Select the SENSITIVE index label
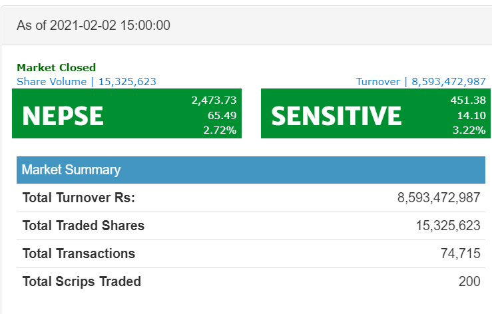The height and width of the screenshot is (314, 492). [336, 116]
